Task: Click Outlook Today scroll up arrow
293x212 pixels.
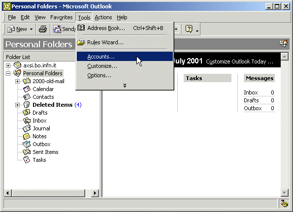Action: (x=284, y=57)
